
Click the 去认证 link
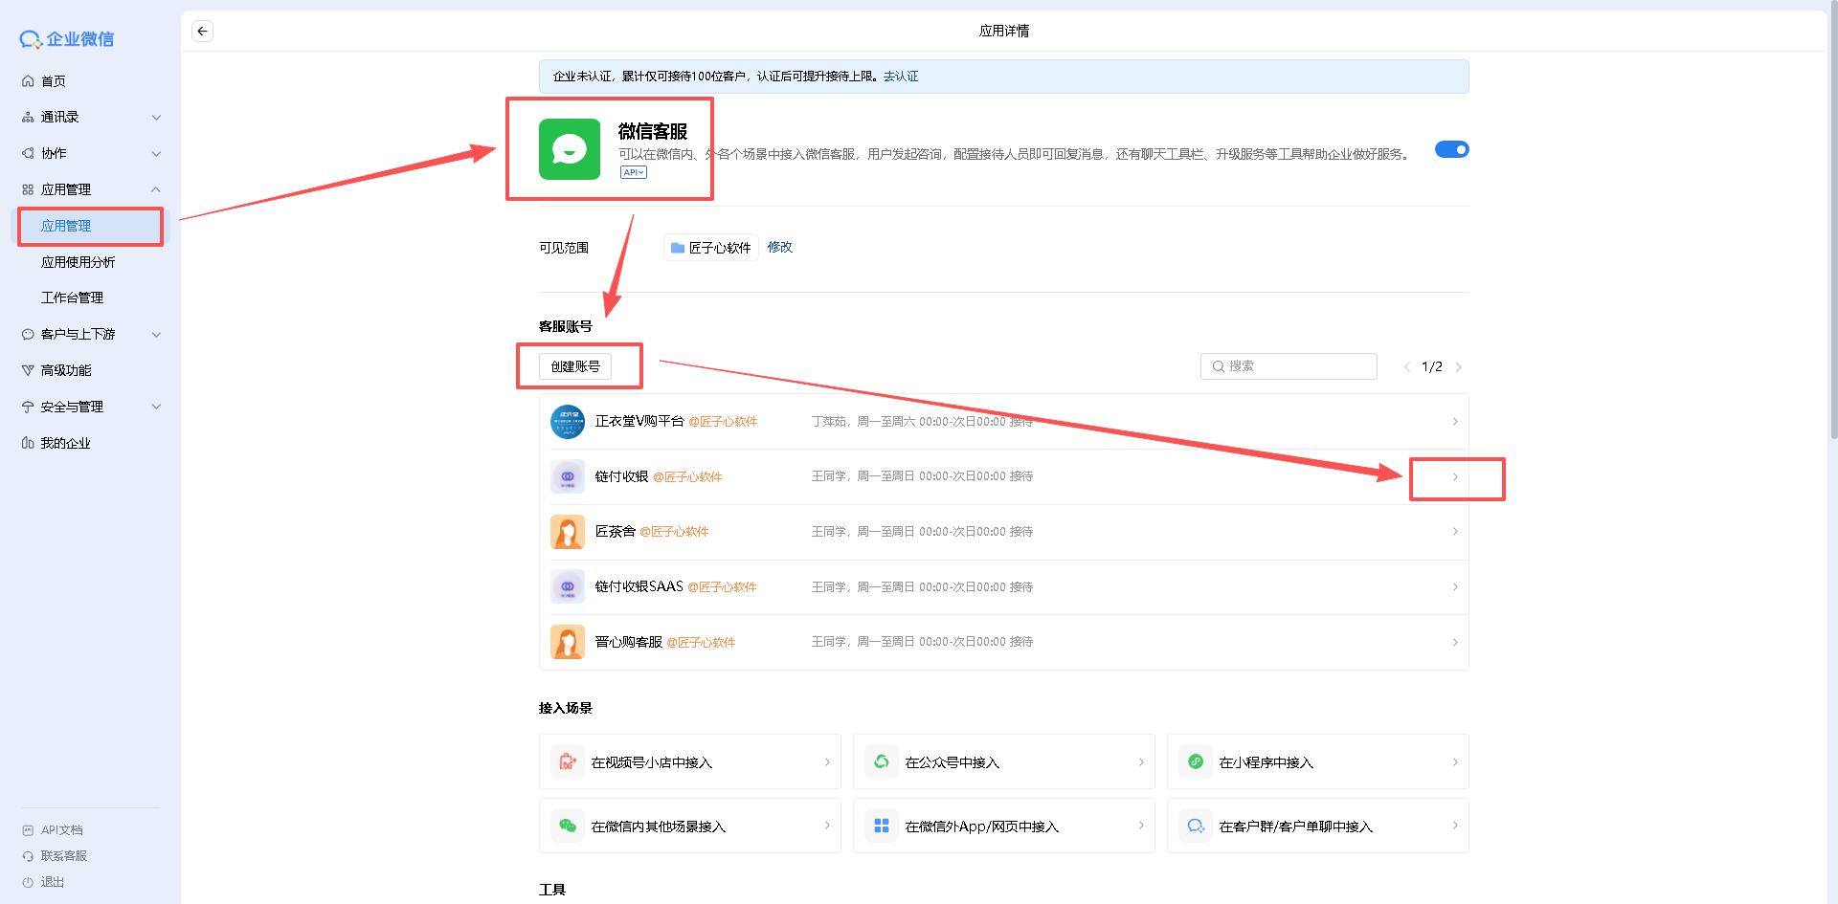point(901,77)
